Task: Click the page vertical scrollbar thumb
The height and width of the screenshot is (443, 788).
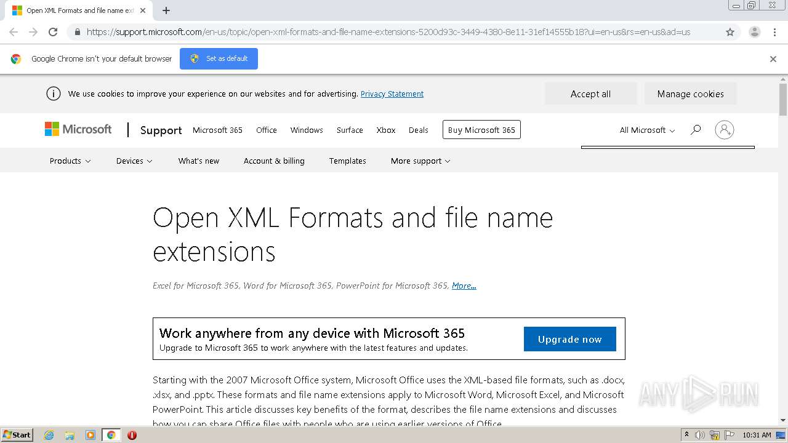Action: pyautogui.click(x=783, y=98)
